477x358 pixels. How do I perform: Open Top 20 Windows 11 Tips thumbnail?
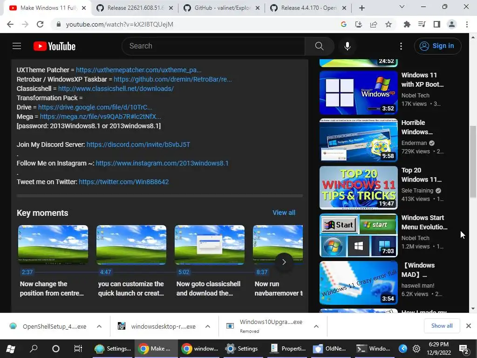pyautogui.click(x=358, y=188)
